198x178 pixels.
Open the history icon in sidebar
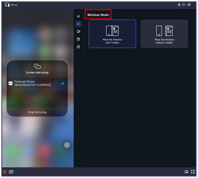click(78, 39)
